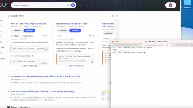This screenshot has width=193, height=108.
Task: Click Question tab in third 'Rename ma...' card
Action: (108, 33)
